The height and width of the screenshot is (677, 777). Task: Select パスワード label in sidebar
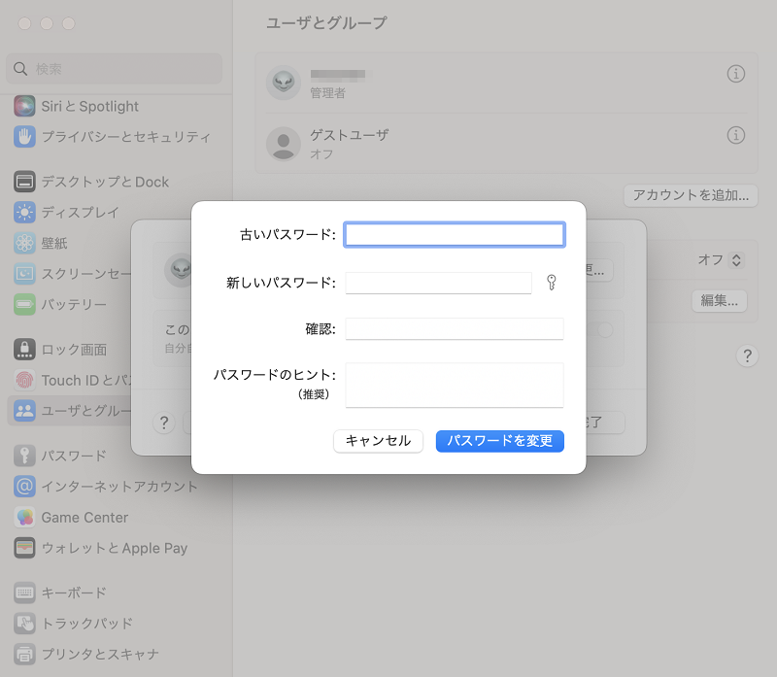click(x=74, y=456)
